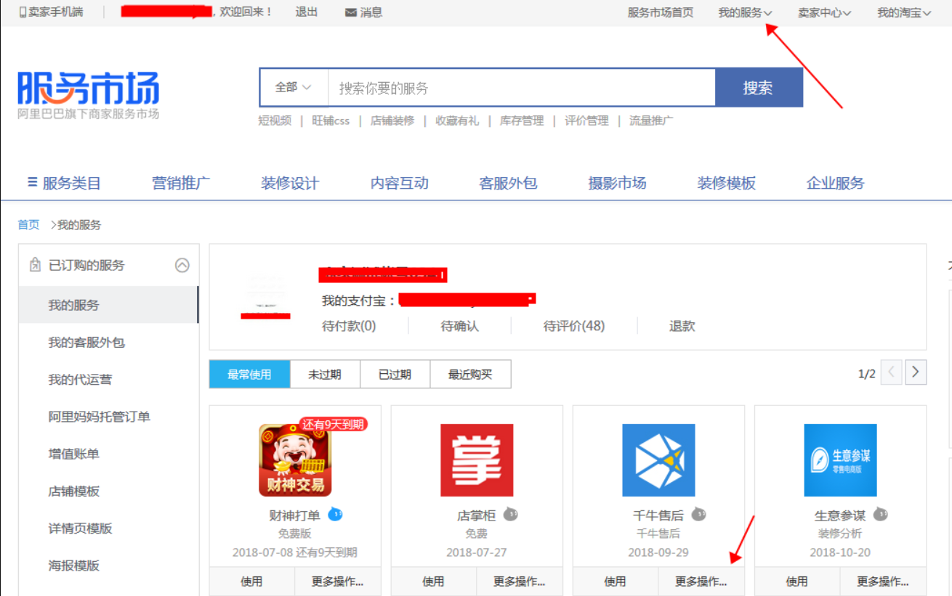The image size is (952, 596).
Task: Expand the 我的淘宝 top menu
Action: coord(904,12)
